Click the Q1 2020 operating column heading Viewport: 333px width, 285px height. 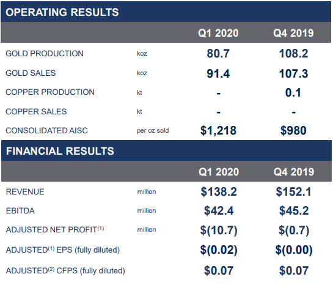(x=218, y=33)
